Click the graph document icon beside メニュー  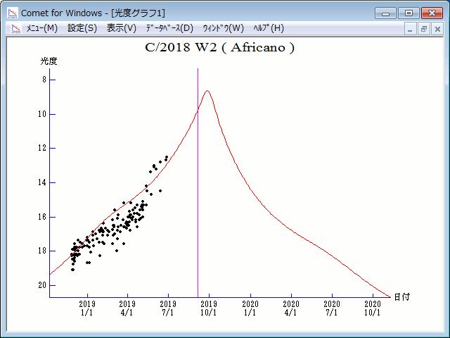15,28
